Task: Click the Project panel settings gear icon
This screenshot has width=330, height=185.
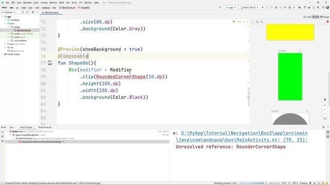Action: click(x=33, y=12)
